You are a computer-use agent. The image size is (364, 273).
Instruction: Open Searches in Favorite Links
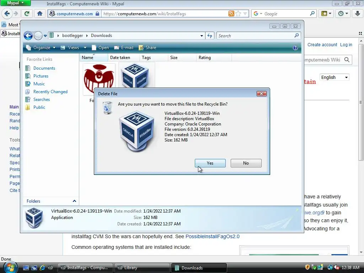[42, 100]
